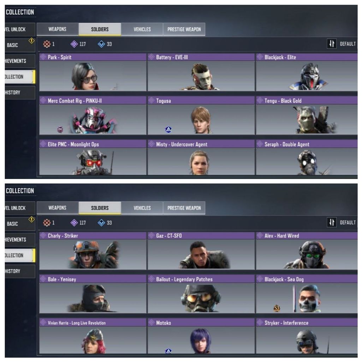
Task: Click the sort arrows icon next to DEFAULT in top panel
Action: click(332, 43)
